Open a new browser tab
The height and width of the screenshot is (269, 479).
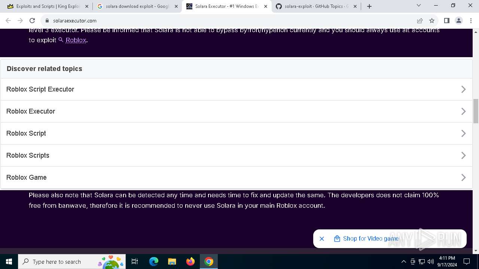pyautogui.click(x=369, y=6)
